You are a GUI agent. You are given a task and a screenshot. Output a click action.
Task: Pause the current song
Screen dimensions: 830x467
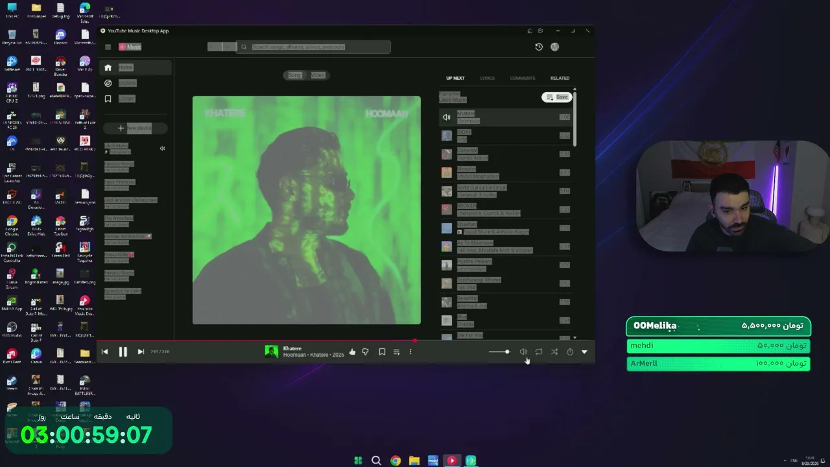[x=123, y=352]
